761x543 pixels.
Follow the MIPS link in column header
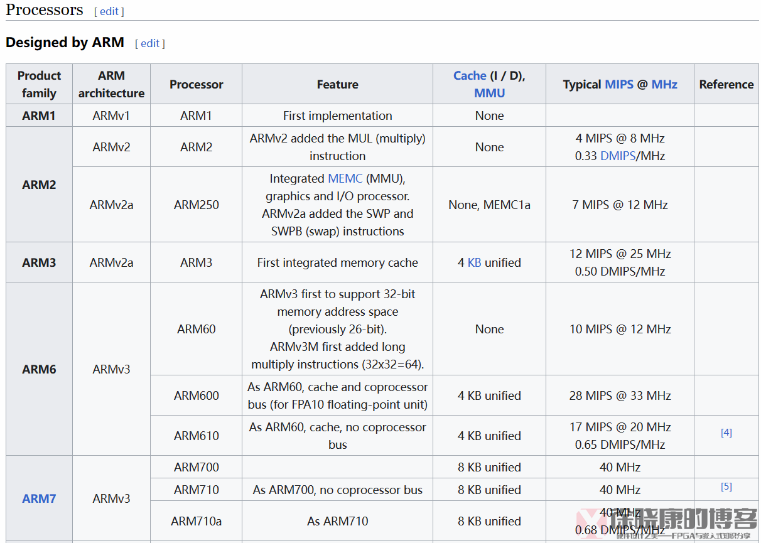[618, 84]
